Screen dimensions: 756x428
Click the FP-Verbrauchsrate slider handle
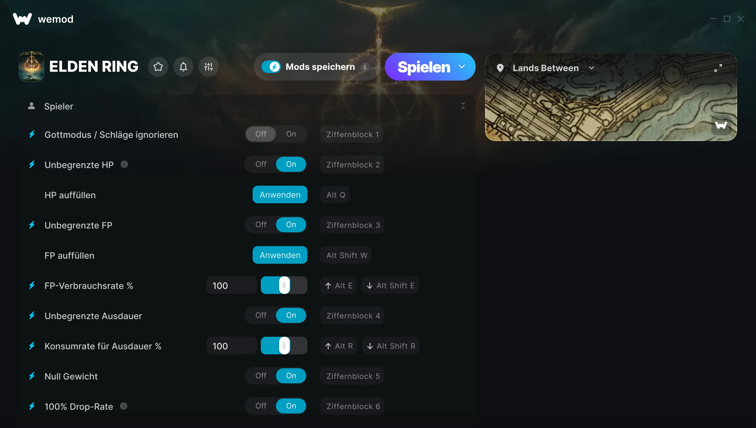[x=284, y=285]
